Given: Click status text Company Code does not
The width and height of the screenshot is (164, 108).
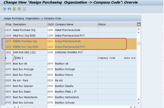Looking at the screenshot, I should tap(117, 58).
